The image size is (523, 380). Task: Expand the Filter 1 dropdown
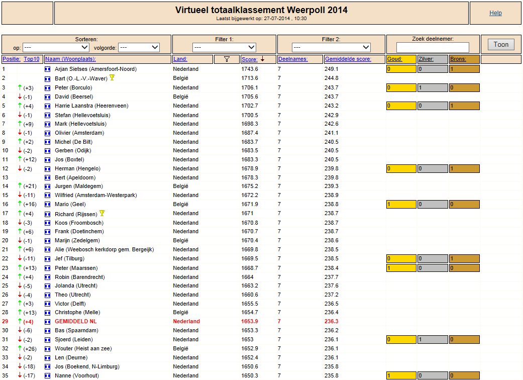click(x=224, y=47)
